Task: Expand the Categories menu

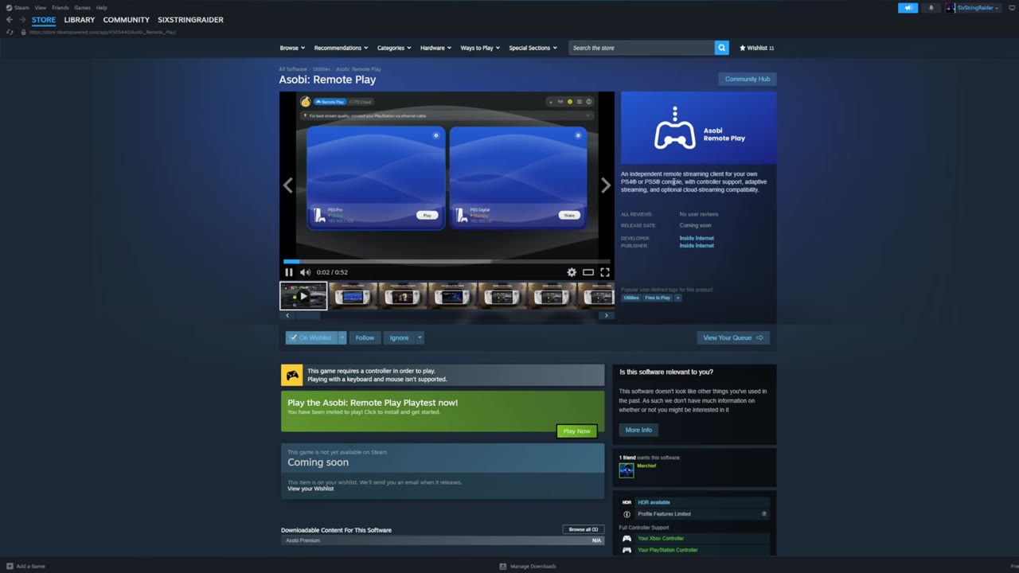Action: pos(394,48)
